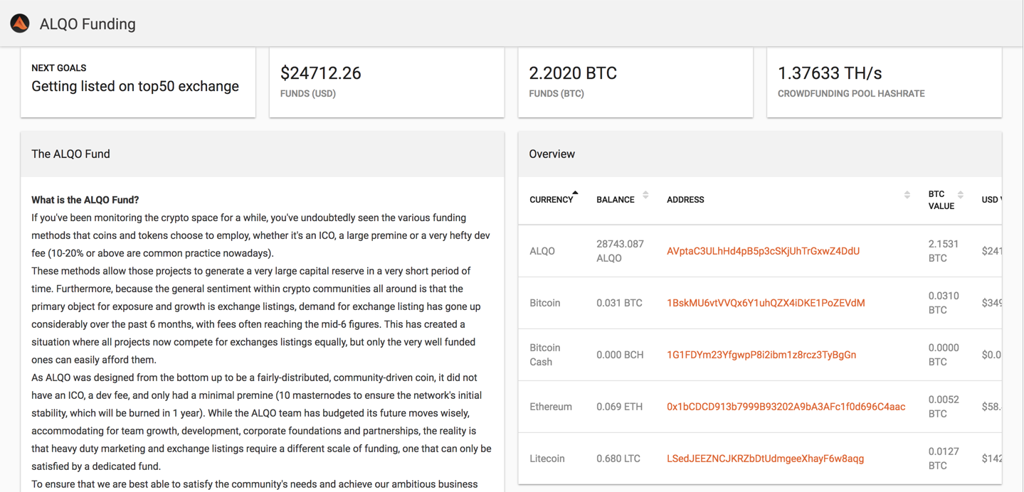The height and width of the screenshot is (492, 1024).
Task: Click "The ALQO Fund" panel heading
Action: (70, 154)
